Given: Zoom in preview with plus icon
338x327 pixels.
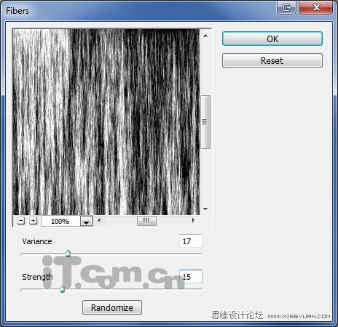Looking at the screenshot, I should 33,221.
